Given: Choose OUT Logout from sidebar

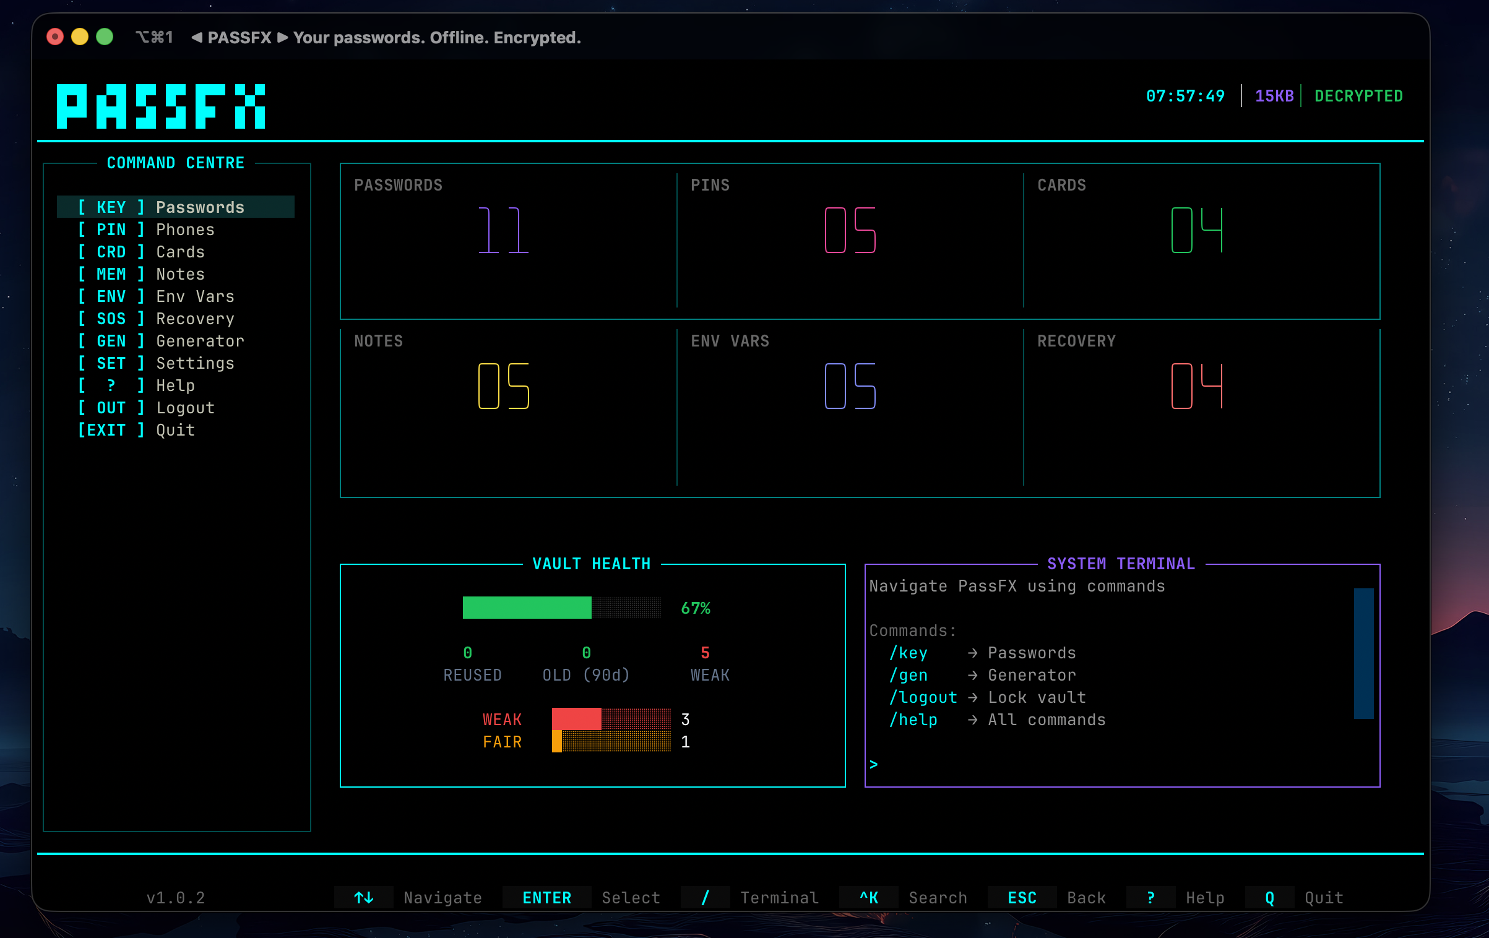Looking at the screenshot, I should [175, 408].
